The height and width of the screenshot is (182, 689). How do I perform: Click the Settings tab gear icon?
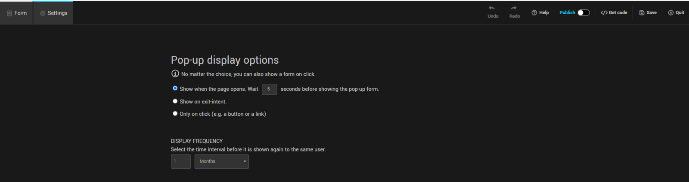(43, 13)
